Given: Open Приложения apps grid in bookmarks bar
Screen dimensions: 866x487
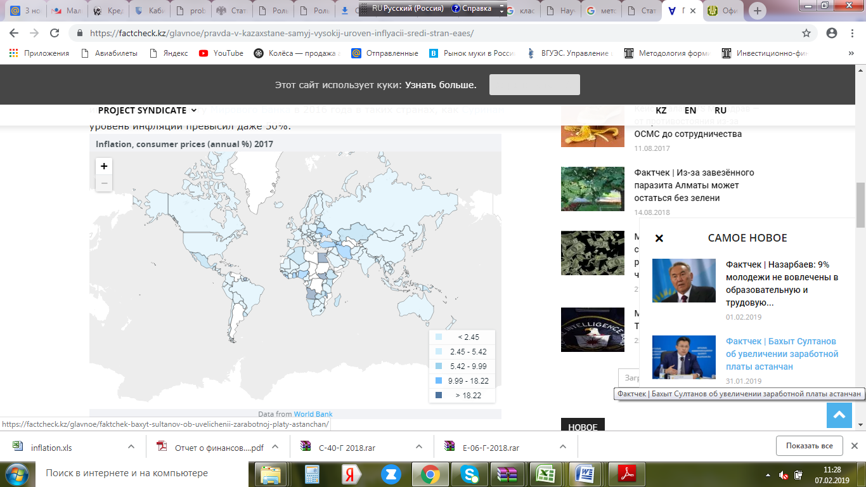Looking at the screenshot, I should coord(39,53).
